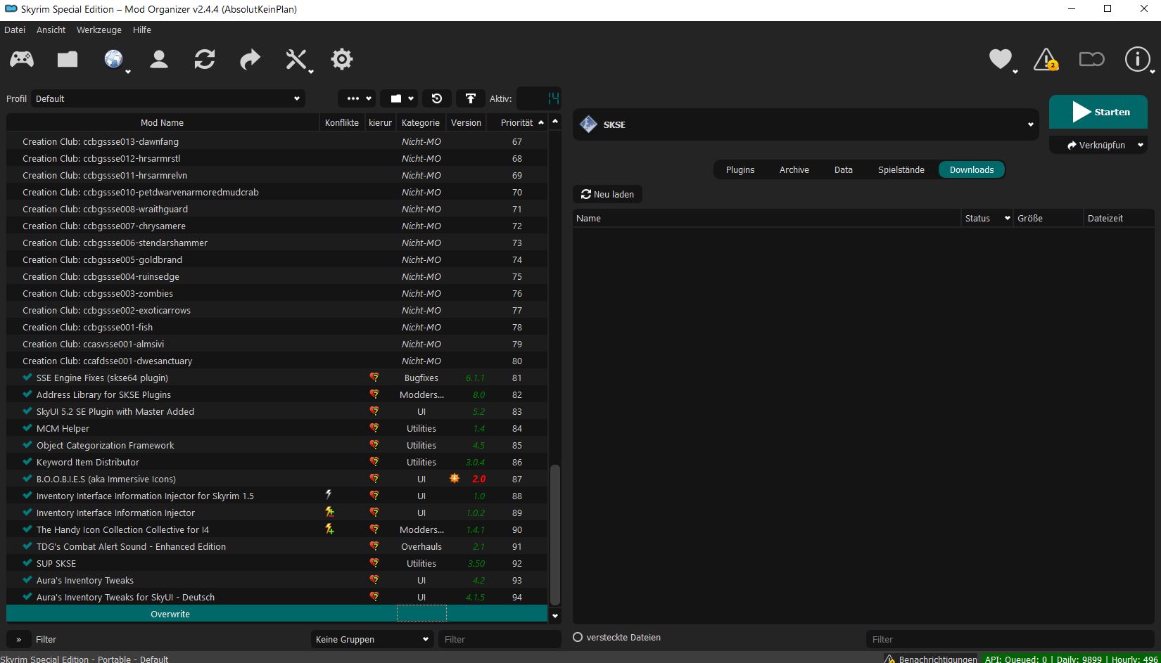Click flag icon of Keyword Item Distributor
This screenshot has width=1161, height=663.
[374, 462]
